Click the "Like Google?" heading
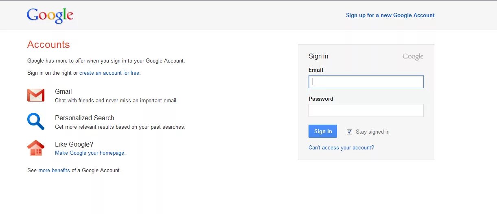Image resolution: width=497 pixels, height=214 pixels. pos(74,145)
